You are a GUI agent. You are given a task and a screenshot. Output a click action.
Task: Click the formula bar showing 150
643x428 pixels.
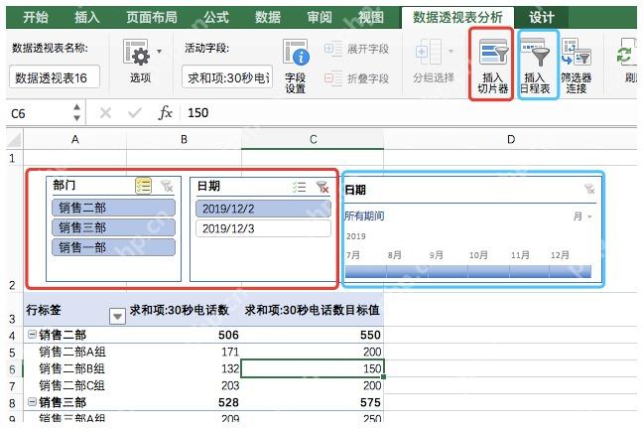[410, 113]
